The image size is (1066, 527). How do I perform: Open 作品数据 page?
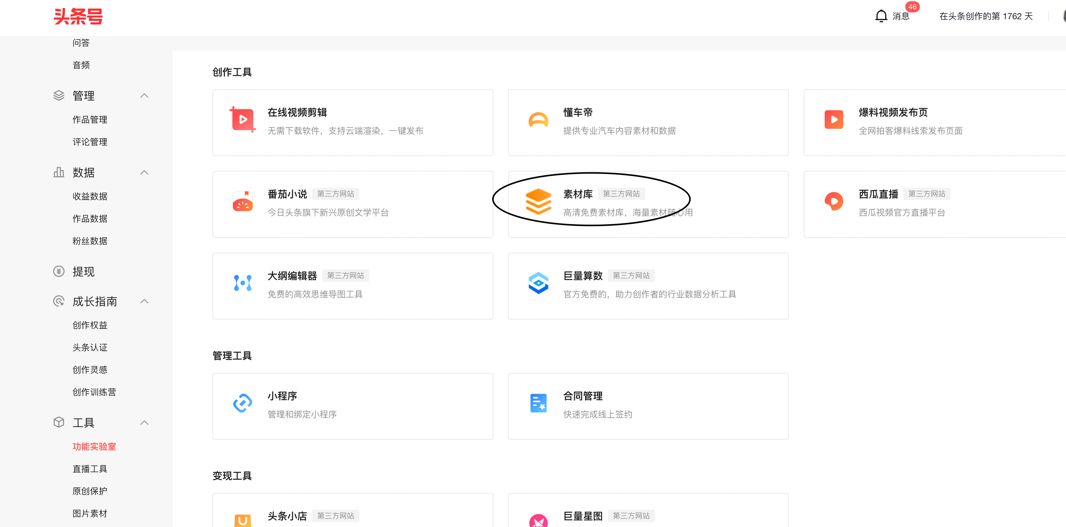pos(90,218)
